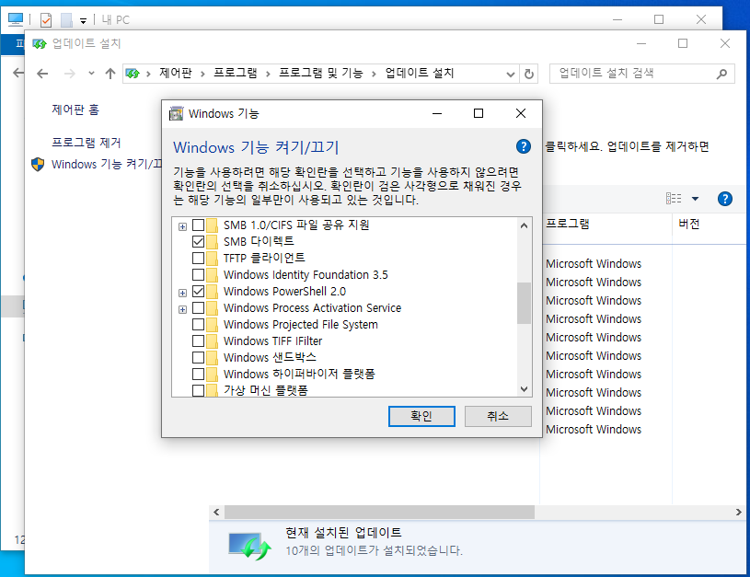Open the chevron after 프로그램 및 기능
The width and height of the screenshot is (750, 577).
click(x=374, y=74)
